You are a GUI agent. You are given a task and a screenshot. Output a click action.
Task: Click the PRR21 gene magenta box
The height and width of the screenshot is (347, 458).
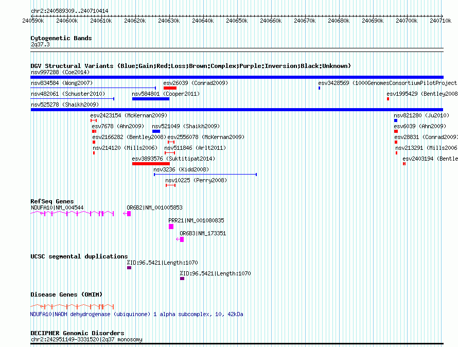pos(171,227)
